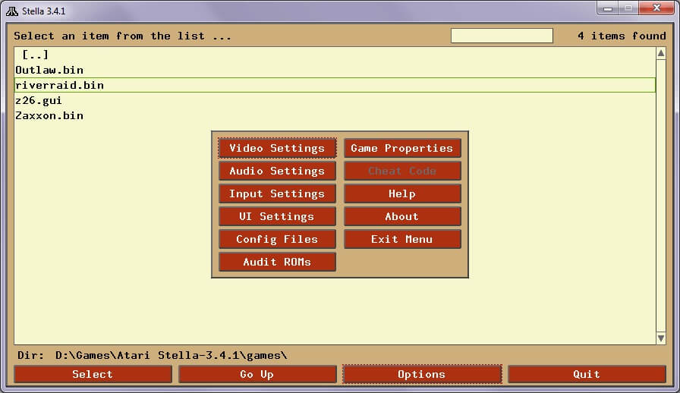Show the About dialog
680x393 pixels.
point(402,216)
